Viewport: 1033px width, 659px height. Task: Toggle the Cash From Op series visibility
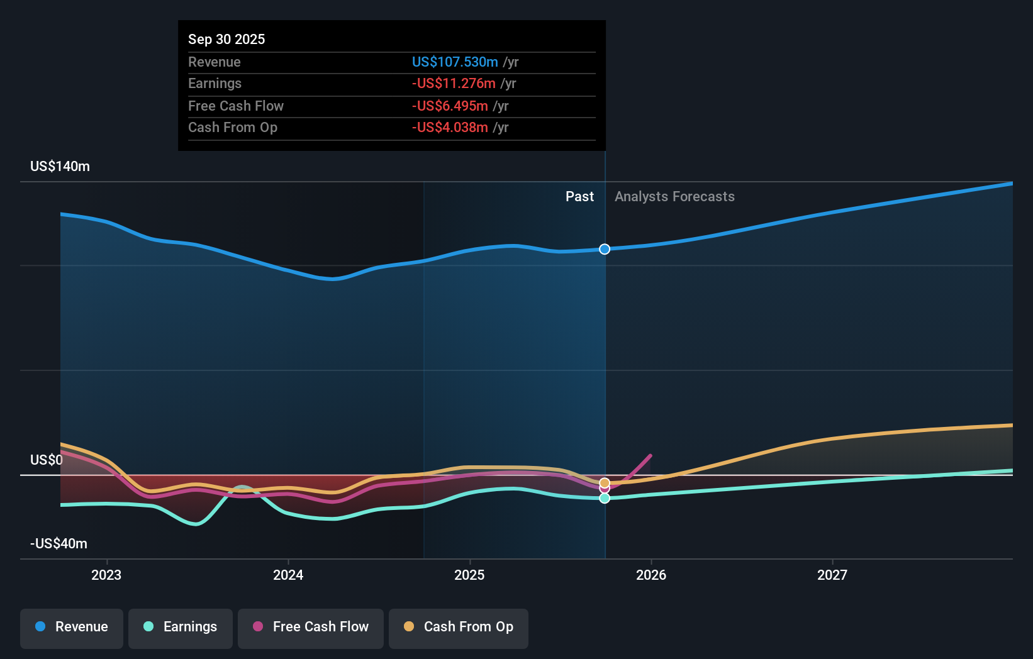pos(458,627)
